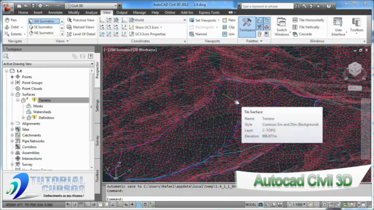Choose SE Isometric view
Image resolution: width=374 pixels, height=210 pixels.
44,27
